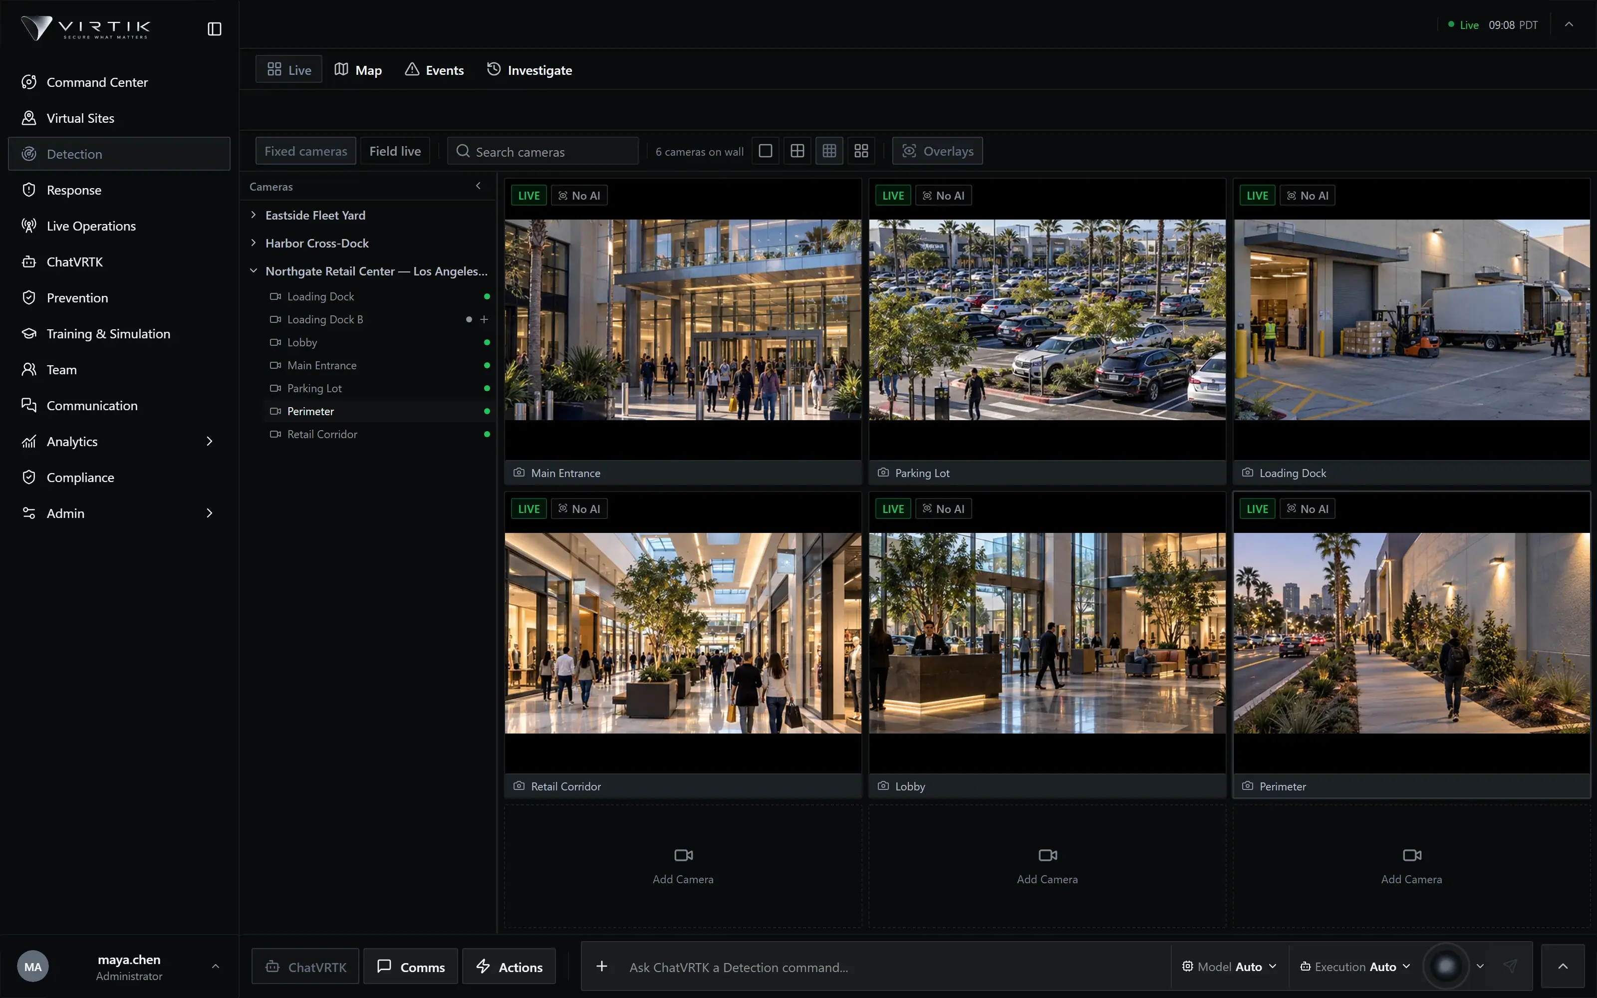Switch to Field live

395,151
